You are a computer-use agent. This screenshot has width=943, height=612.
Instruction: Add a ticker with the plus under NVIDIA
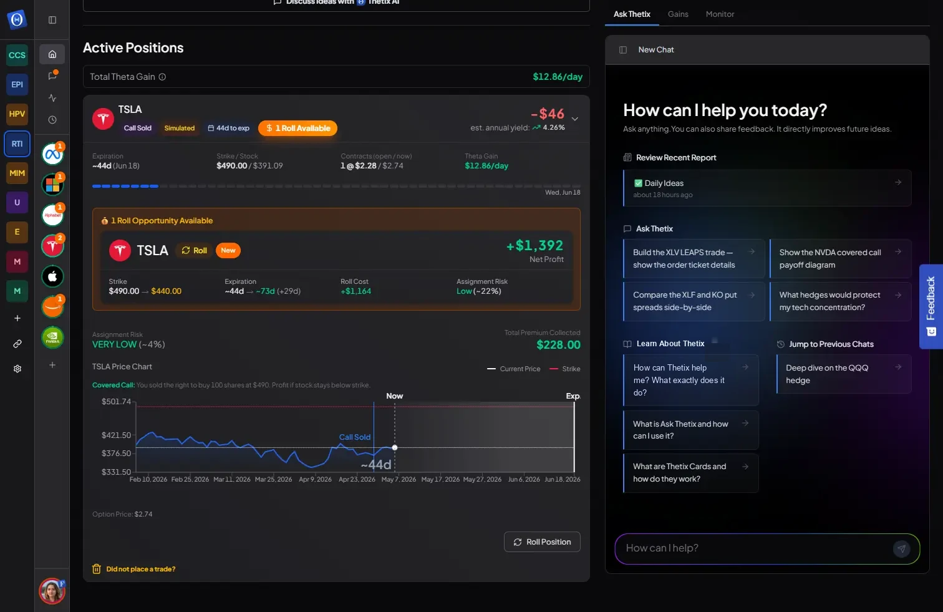click(x=52, y=365)
